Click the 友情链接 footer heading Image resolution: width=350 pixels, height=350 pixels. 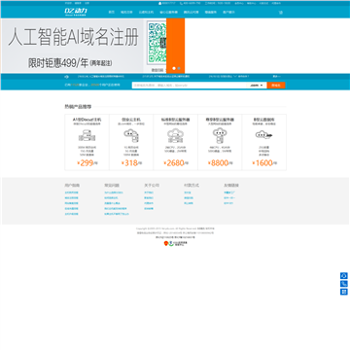pyautogui.click(x=231, y=186)
